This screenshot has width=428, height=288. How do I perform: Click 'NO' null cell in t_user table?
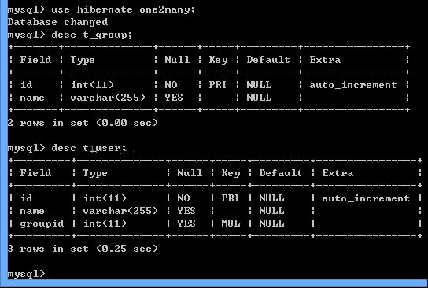point(183,198)
